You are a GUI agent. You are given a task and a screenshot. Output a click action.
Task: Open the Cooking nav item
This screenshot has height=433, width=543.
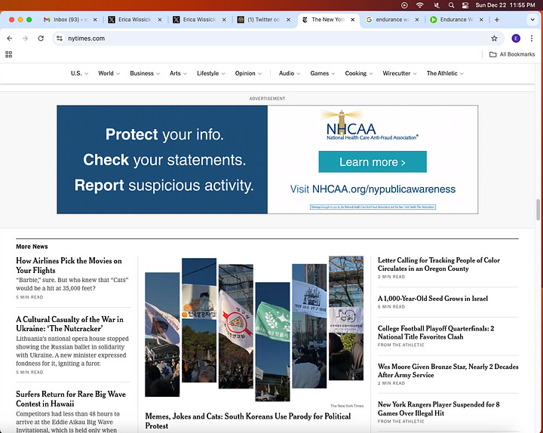point(359,73)
